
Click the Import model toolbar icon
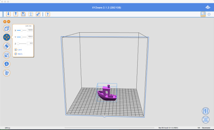click(8, 14)
